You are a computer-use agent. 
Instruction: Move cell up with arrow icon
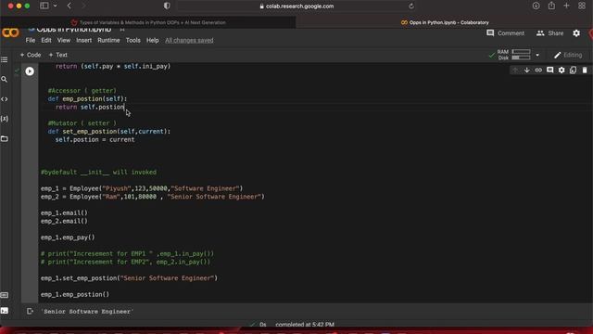(515, 71)
